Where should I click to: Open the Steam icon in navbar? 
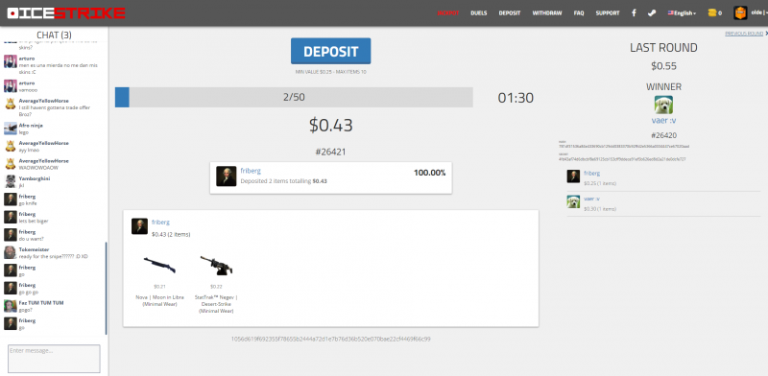click(x=652, y=13)
